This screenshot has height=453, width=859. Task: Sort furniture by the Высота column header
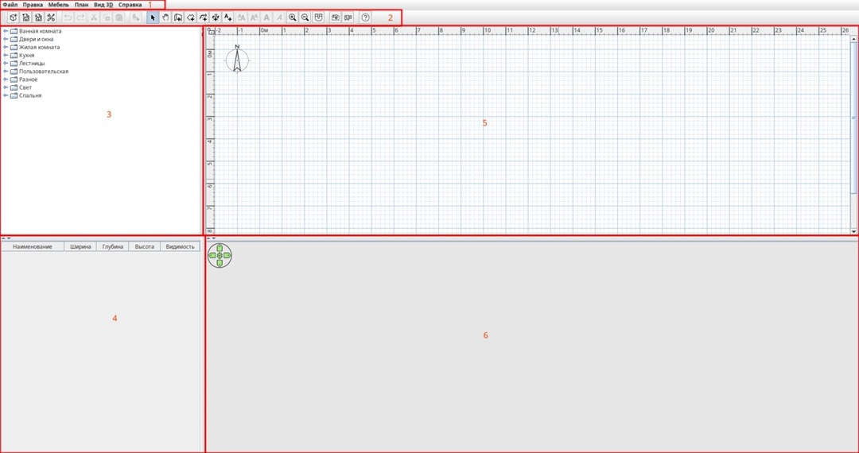[x=144, y=246]
